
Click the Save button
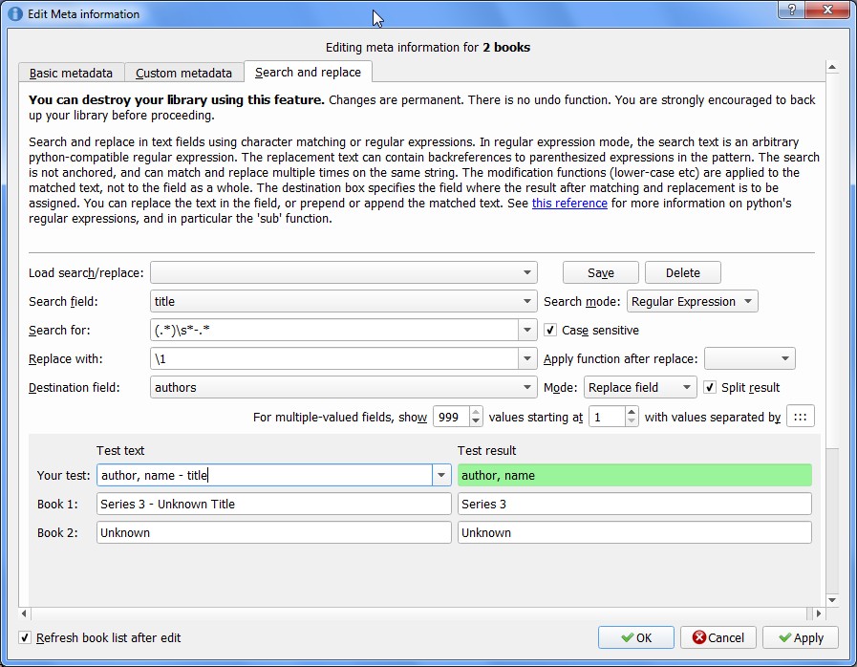(x=601, y=272)
